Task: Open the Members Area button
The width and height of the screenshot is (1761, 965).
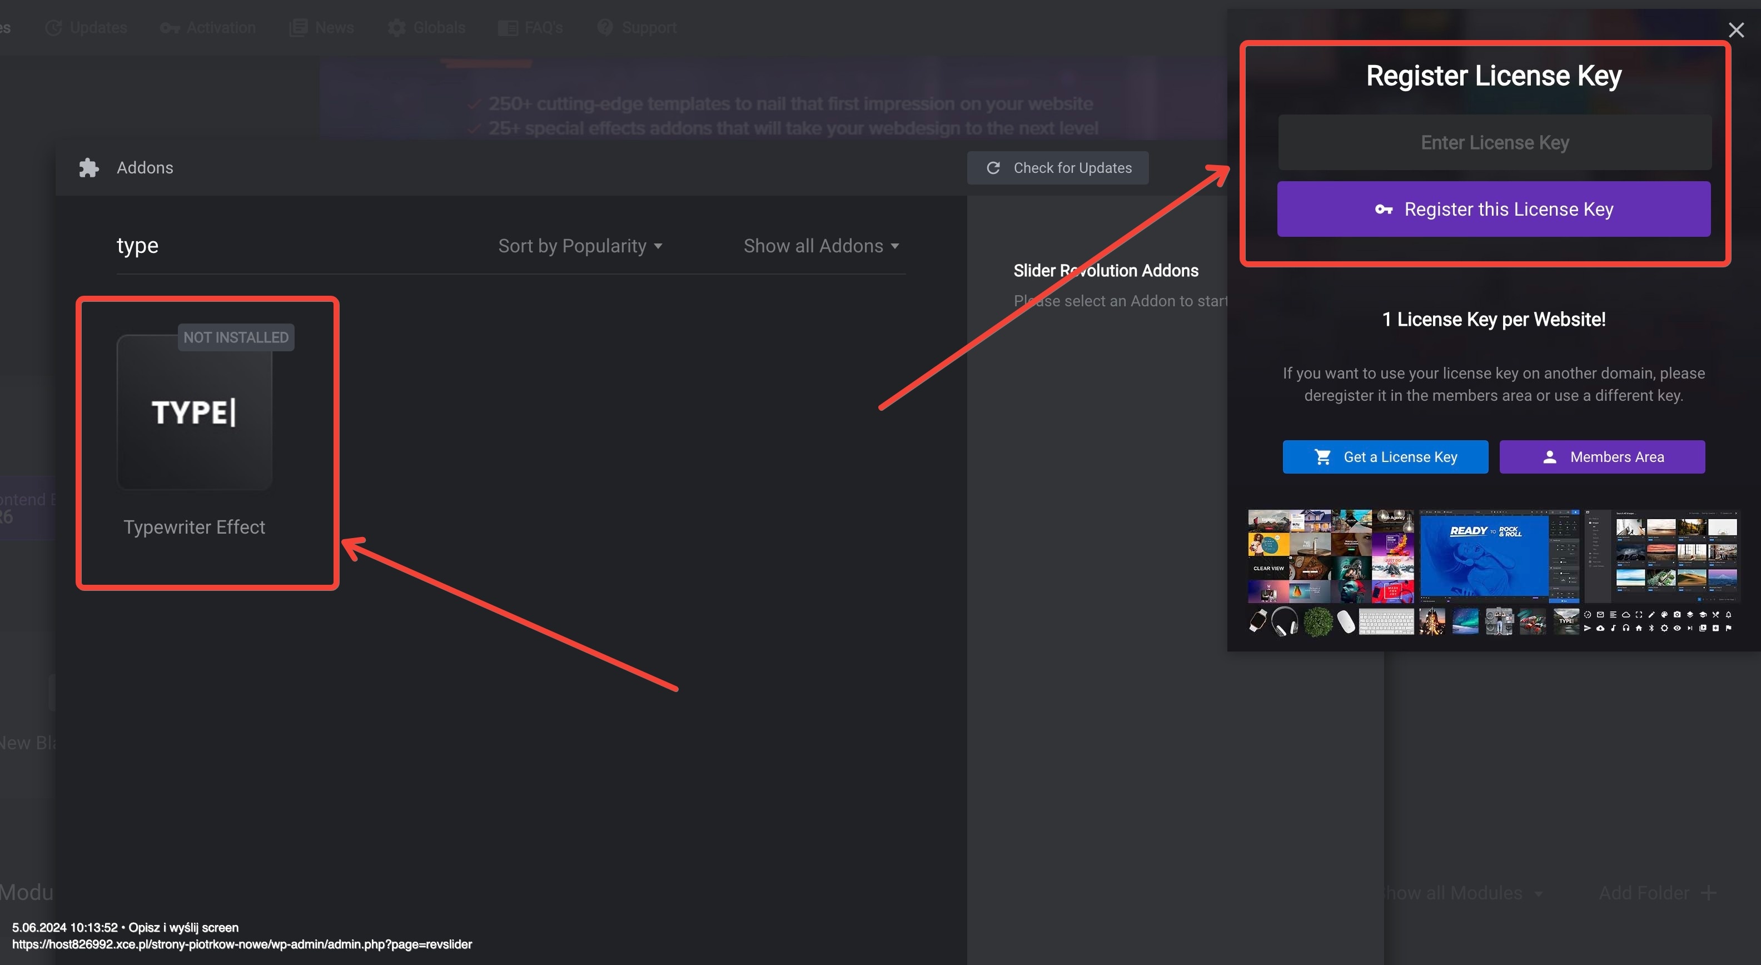Action: 1601,456
